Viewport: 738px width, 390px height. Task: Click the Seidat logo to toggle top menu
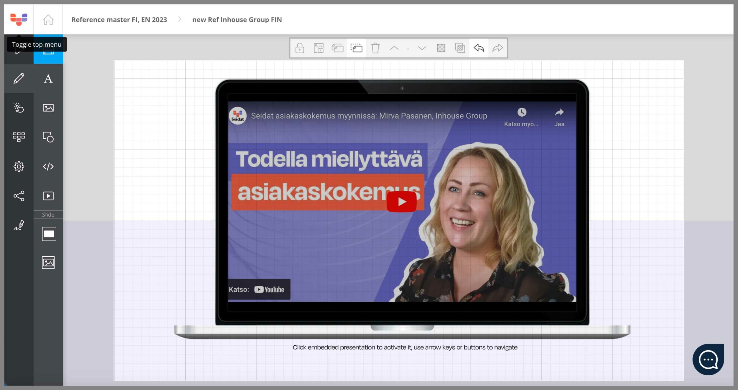(x=19, y=19)
